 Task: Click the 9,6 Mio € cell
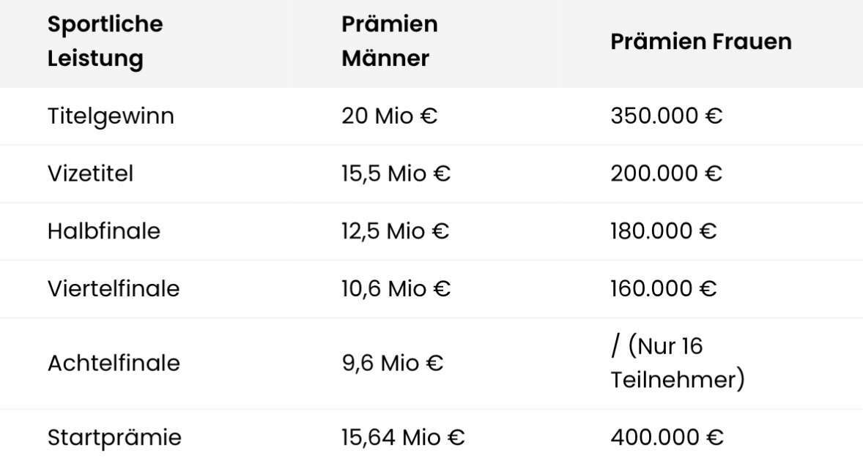pyautogui.click(x=392, y=363)
